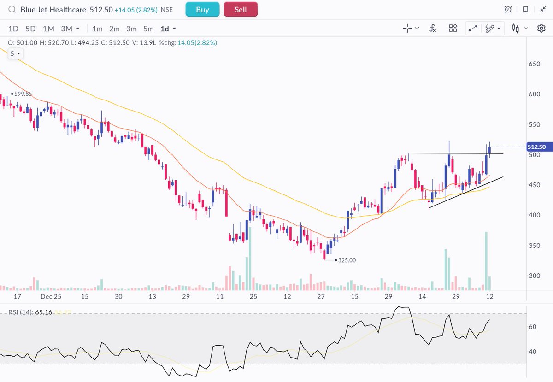The image size is (553, 382).
Task: Click the Blue Jet Healthcare symbol name
Action: 53,9
